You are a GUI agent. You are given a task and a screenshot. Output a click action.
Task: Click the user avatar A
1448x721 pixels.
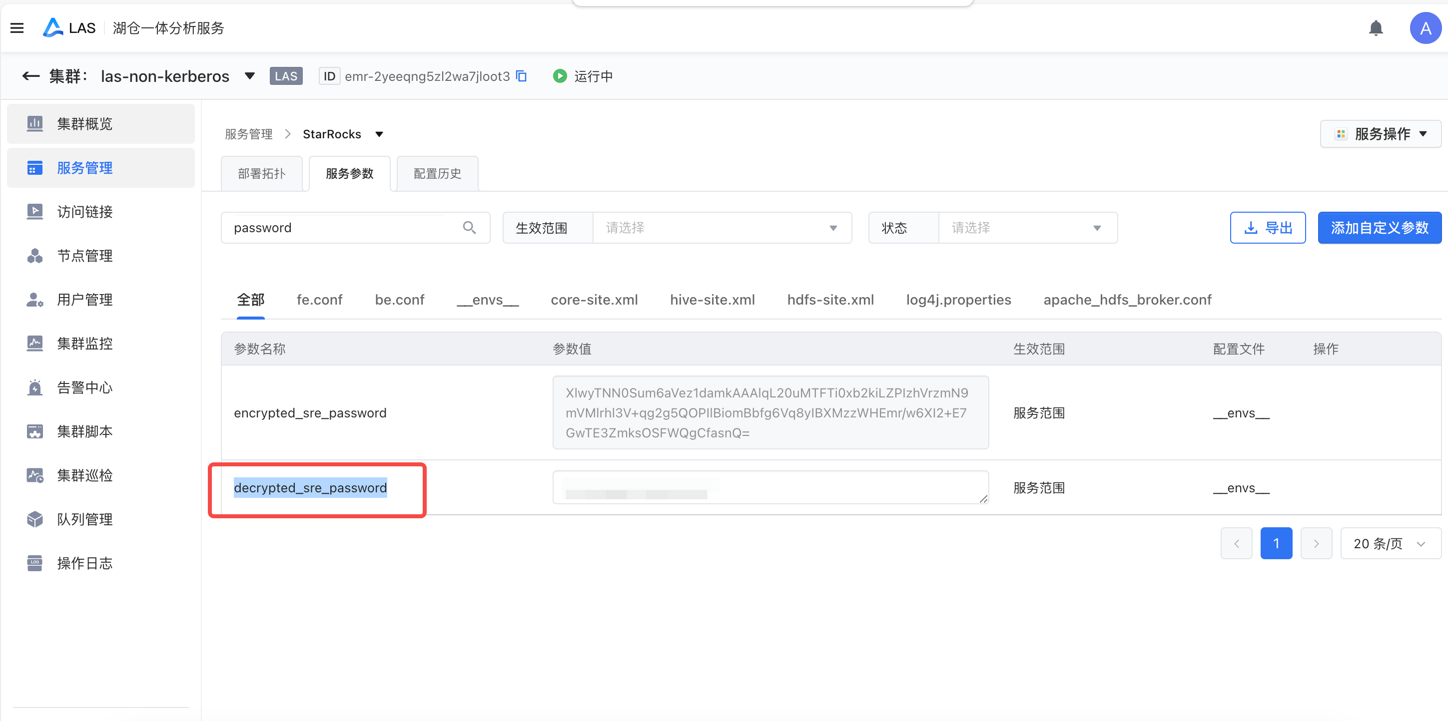click(x=1425, y=28)
